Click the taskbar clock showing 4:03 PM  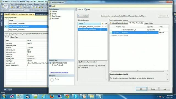point(170,97)
